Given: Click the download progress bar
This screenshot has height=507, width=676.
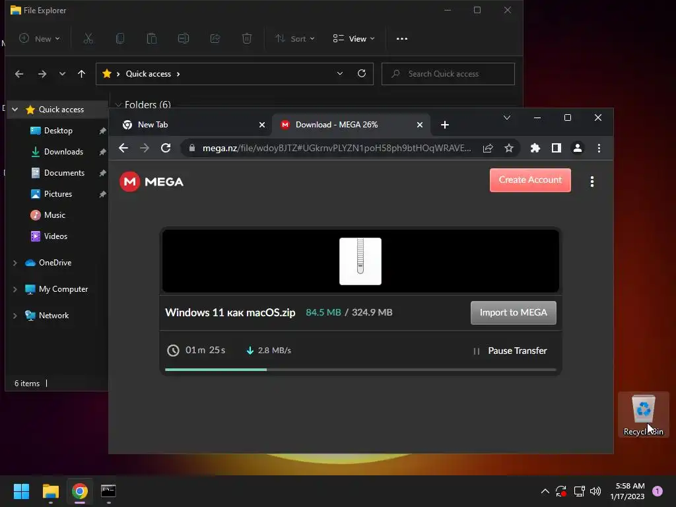Looking at the screenshot, I should (360, 370).
